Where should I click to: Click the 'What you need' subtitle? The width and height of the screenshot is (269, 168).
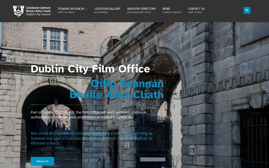tap(66, 12)
